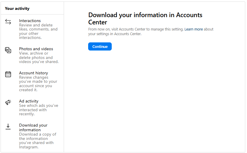Open the Photos and videos section
The height and width of the screenshot is (153, 247).
click(x=32, y=55)
